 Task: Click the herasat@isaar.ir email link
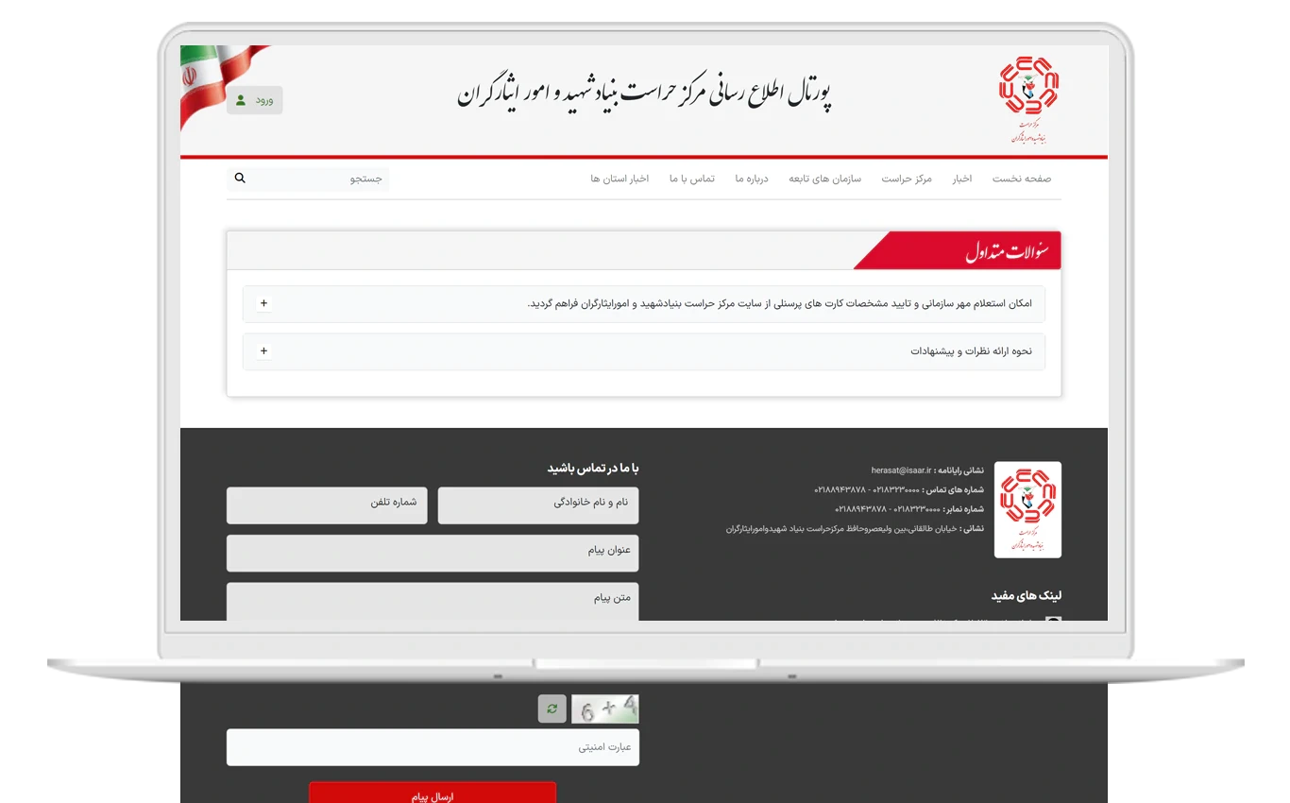click(x=901, y=470)
